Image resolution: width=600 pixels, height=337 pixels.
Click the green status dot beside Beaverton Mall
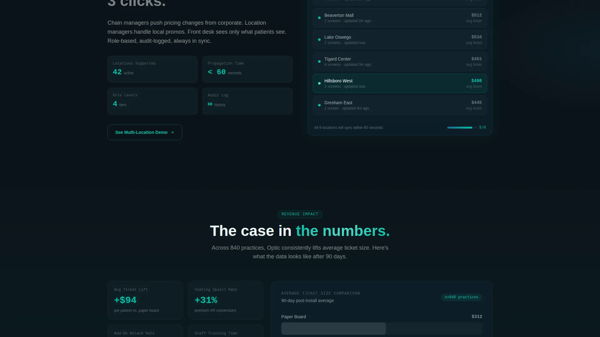click(319, 18)
